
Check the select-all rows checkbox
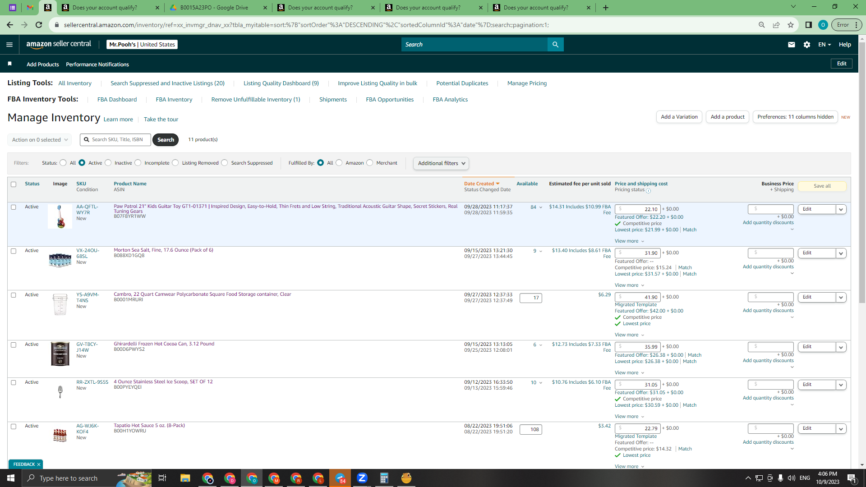click(14, 184)
